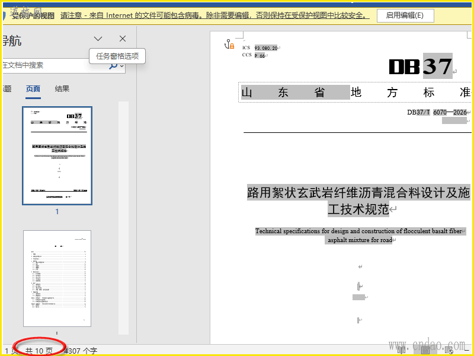Click the magnifier search icon

[x=113, y=65]
